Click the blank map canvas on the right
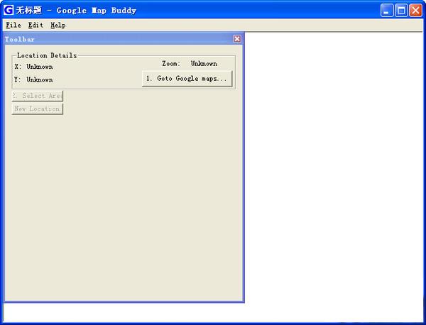 coord(334,170)
